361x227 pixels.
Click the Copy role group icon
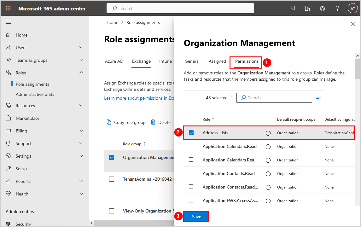(109, 122)
